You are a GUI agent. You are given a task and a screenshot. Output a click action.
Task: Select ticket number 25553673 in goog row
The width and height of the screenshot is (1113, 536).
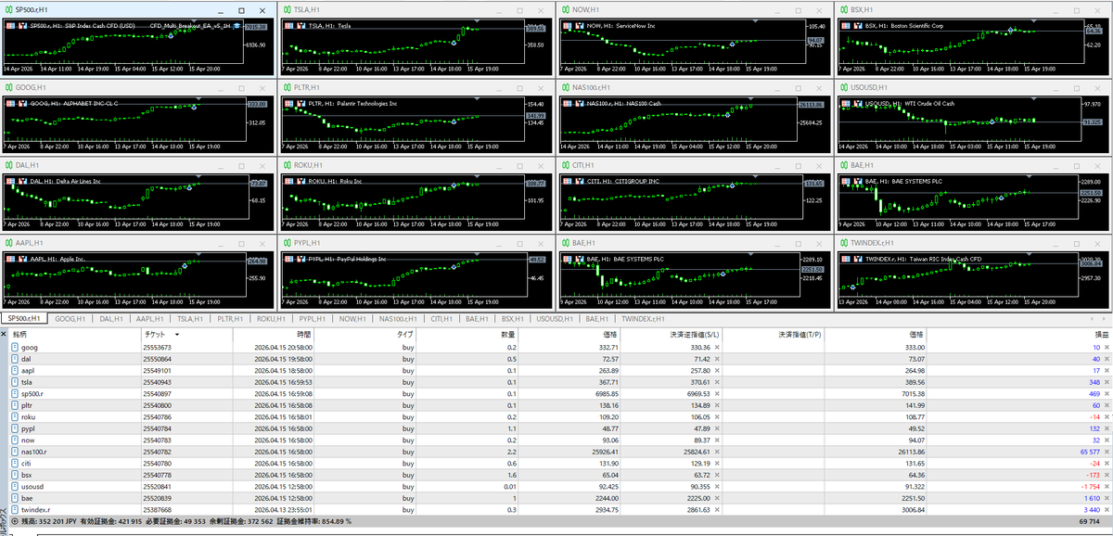pyautogui.click(x=157, y=347)
